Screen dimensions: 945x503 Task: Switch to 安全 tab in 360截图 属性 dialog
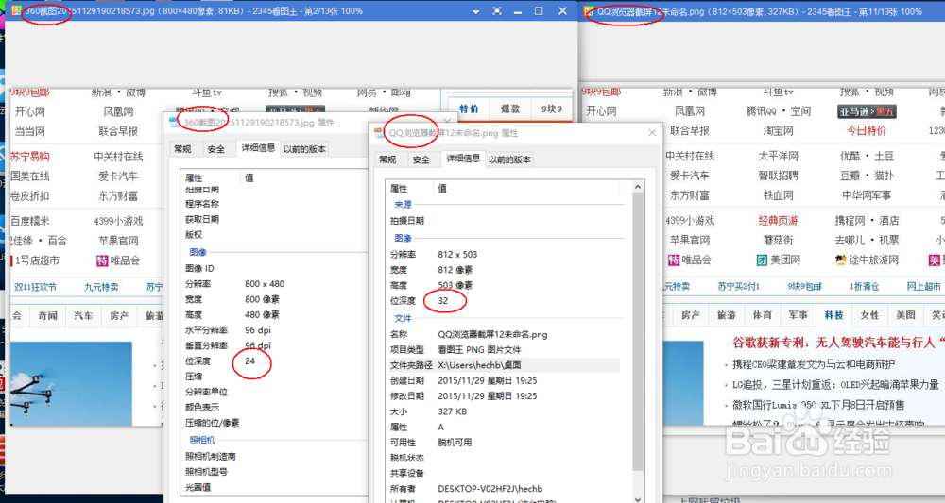tap(215, 148)
